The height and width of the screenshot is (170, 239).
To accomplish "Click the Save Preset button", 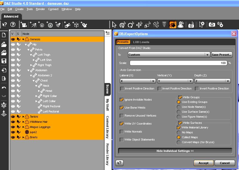I will pyautogui.click(x=222, y=55).
